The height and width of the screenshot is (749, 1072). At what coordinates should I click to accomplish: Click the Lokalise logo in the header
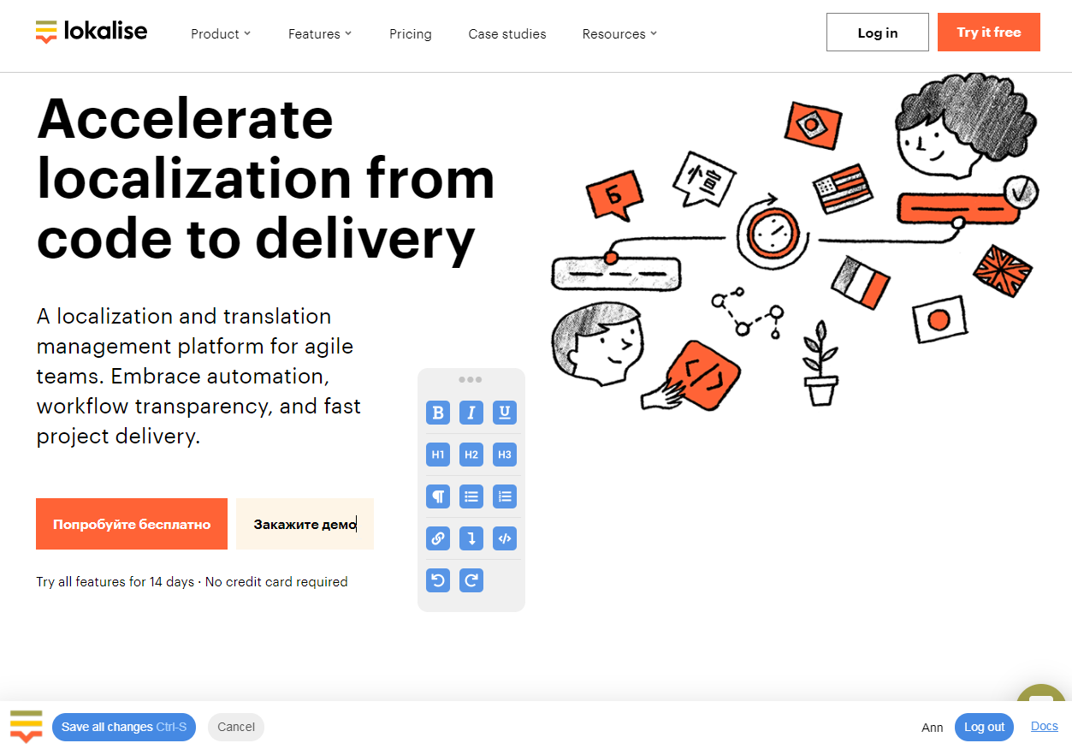(x=91, y=31)
